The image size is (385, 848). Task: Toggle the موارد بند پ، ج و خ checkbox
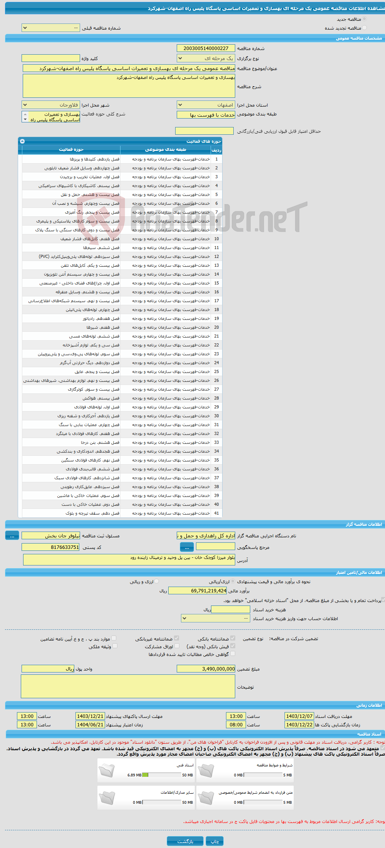pos(114,638)
